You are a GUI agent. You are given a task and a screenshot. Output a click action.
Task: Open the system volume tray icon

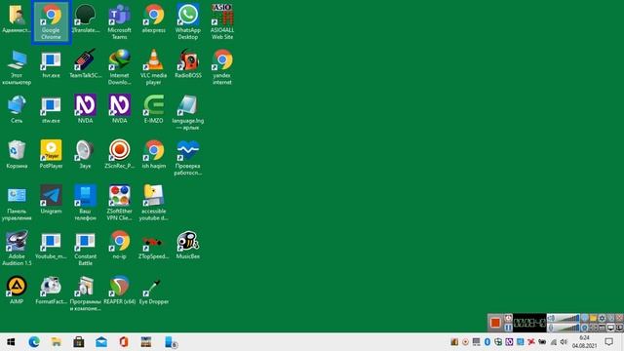click(x=564, y=342)
